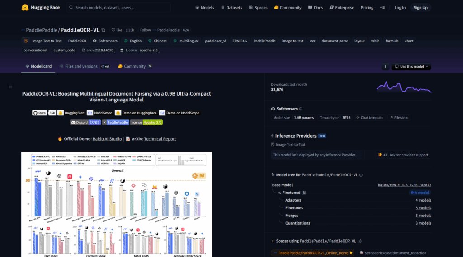Image resolution: width=463 pixels, height=257 pixels.
Task: Open the Baidu AI Studio link
Action: [107, 139]
